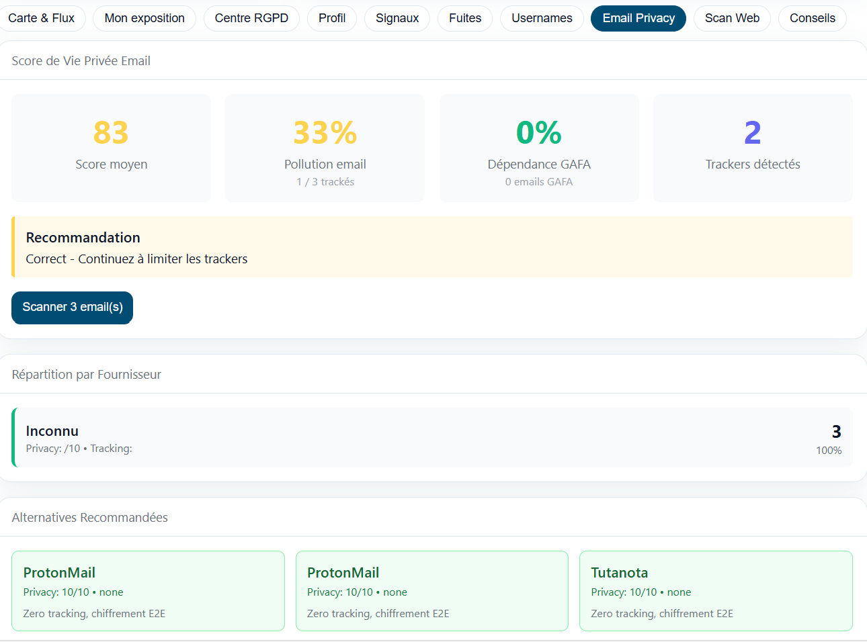Screen dimensions: 867x642
Task: Open the Signaux tab
Action: pos(397,18)
